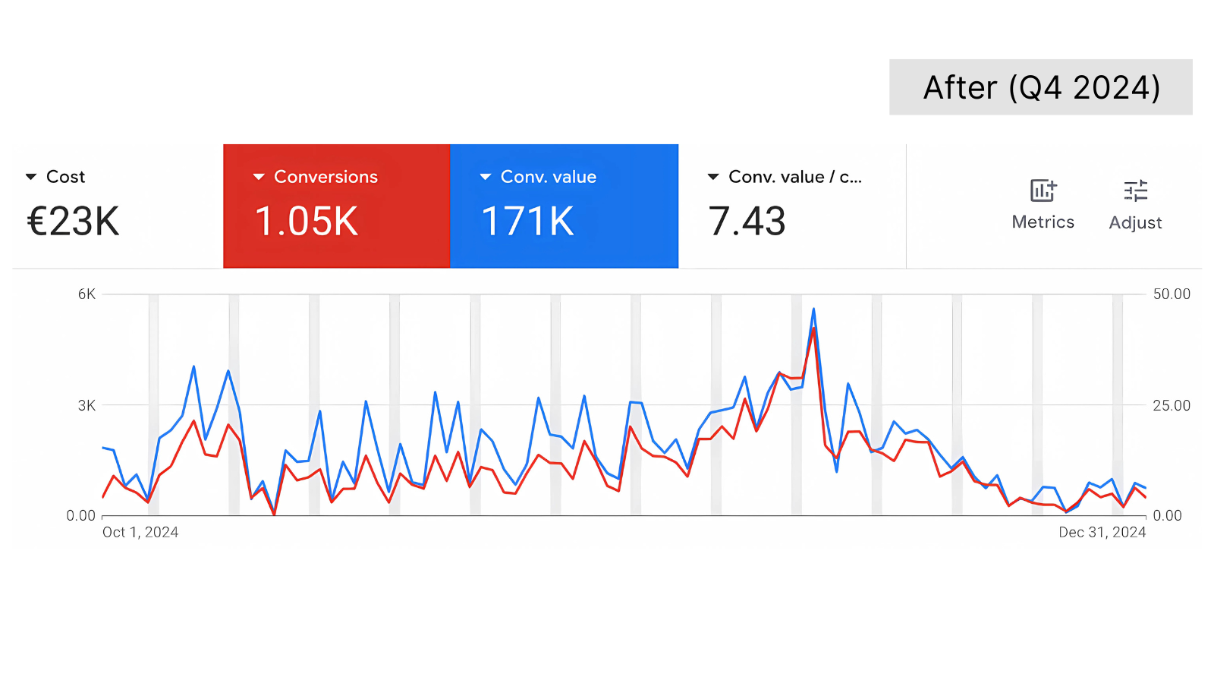The width and height of the screenshot is (1214, 683).
Task: Select the red Conversions scorecard value 1.05K
Action: 307,222
